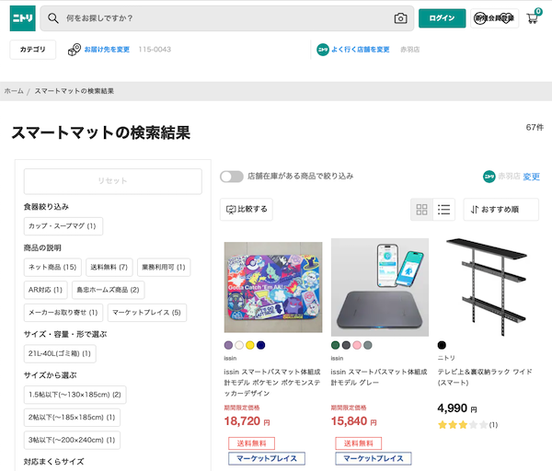Click the third star of テレビ上 rack rating
The image size is (552, 471).
(x=463, y=425)
